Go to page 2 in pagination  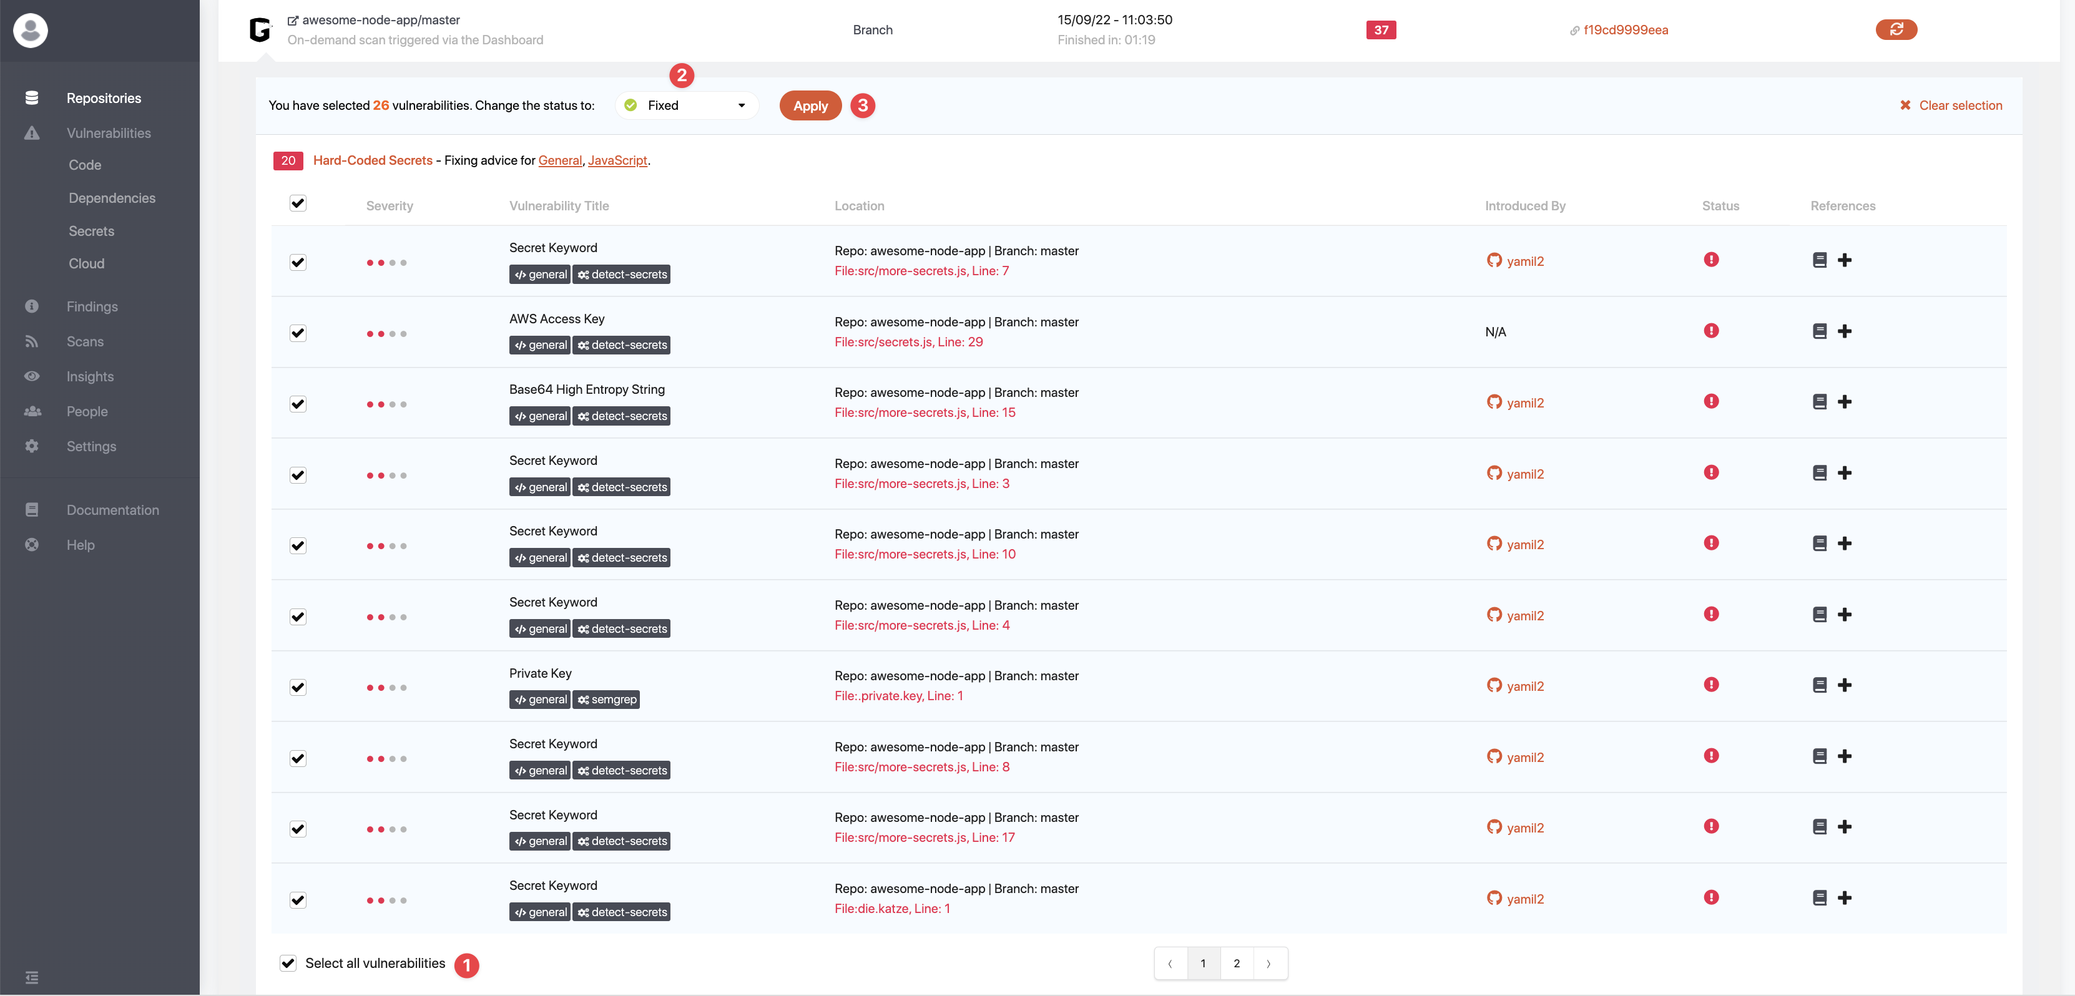[1237, 964]
